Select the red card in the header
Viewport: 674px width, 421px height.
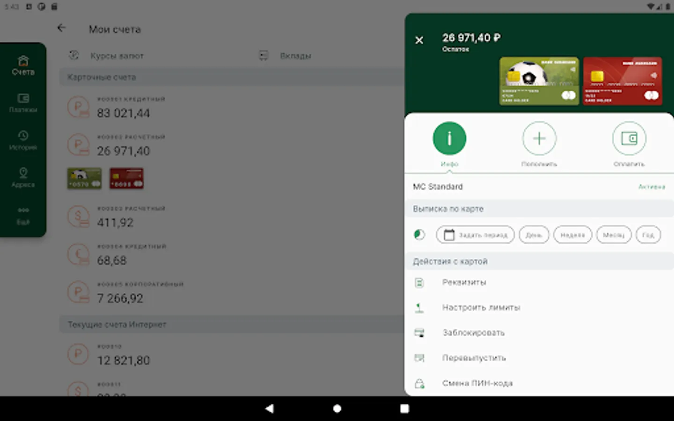click(x=623, y=80)
